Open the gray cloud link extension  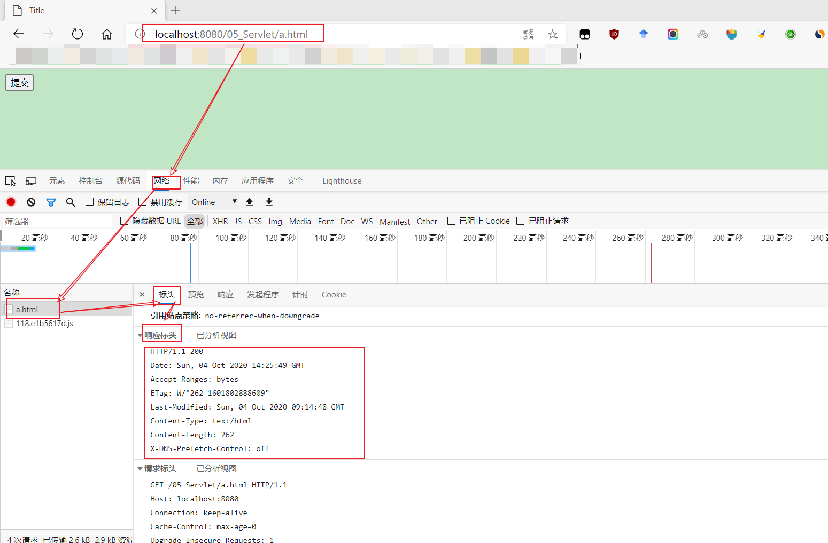pyautogui.click(x=702, y=34)
